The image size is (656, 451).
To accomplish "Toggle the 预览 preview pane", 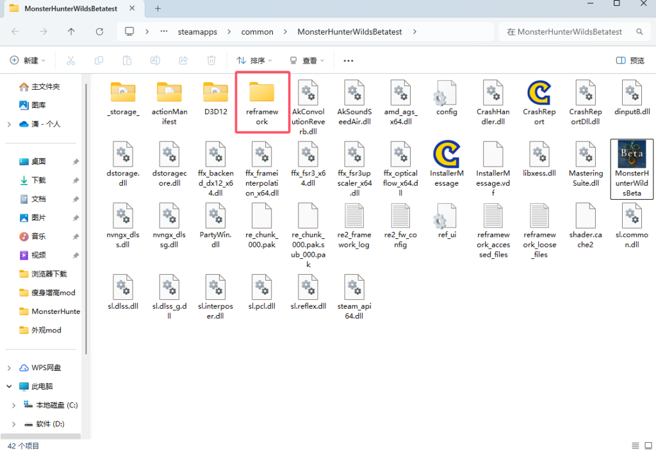I will point(630,61).
